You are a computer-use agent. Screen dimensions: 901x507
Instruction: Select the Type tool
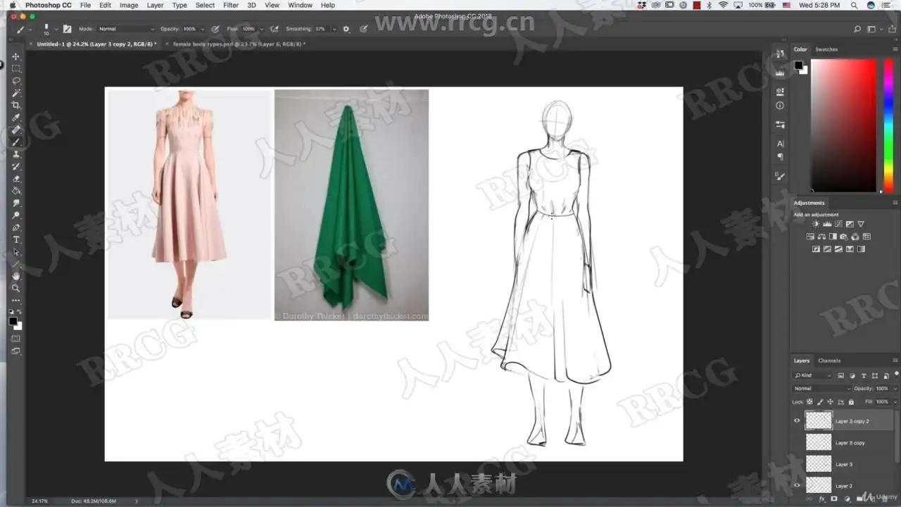[15, 240]
